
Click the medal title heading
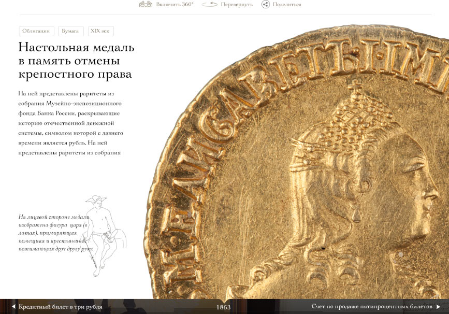click(76, 61)
